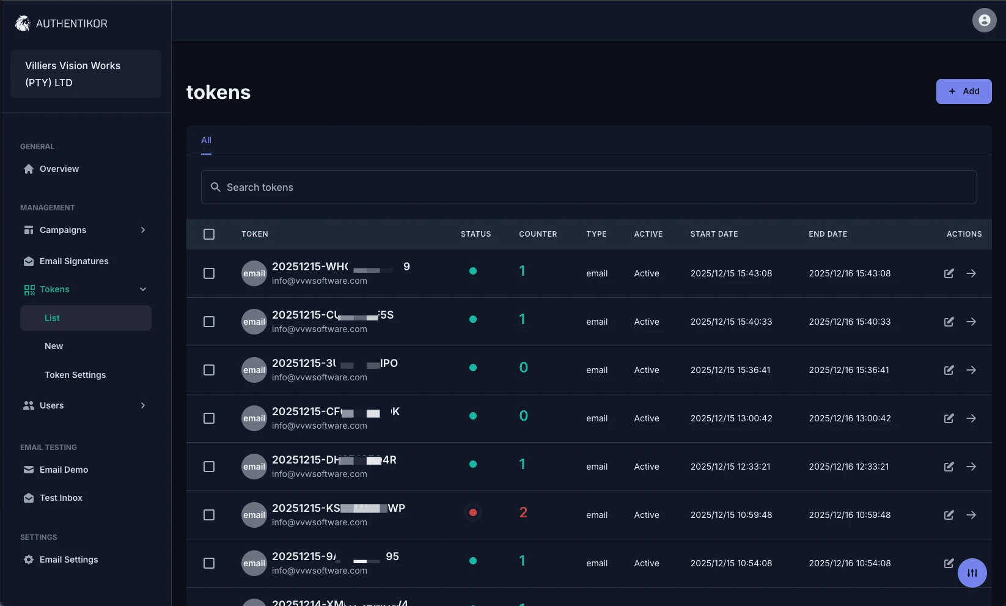Screen dimensions: 1006x606
Task: Click the Test Inbox mail icon
Action: (28, 497)
